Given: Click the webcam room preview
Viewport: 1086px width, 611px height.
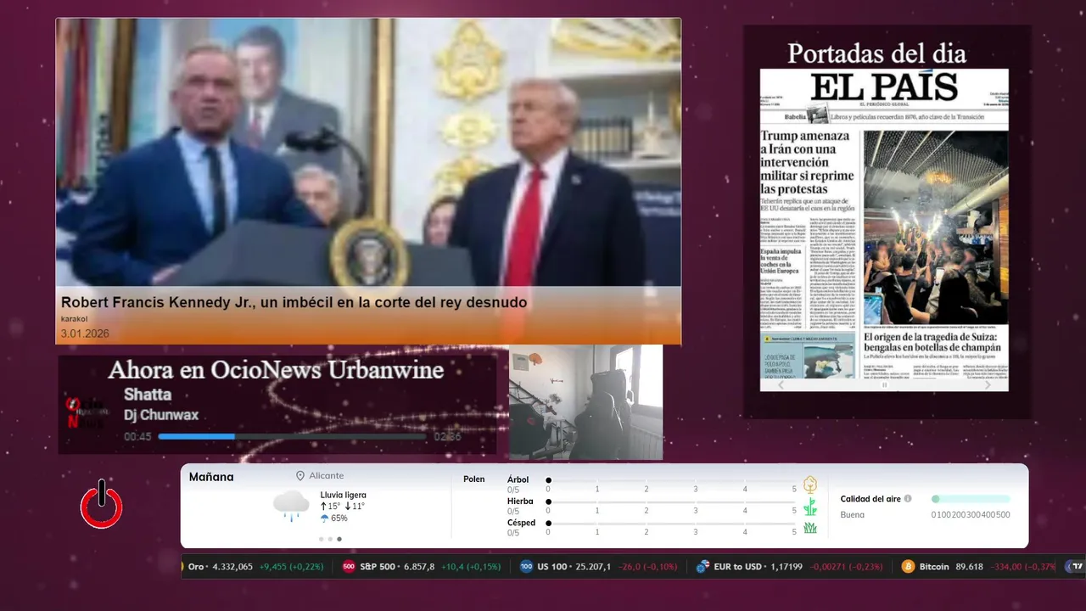Looking at the screenshot, I should (x=585, y=402).
